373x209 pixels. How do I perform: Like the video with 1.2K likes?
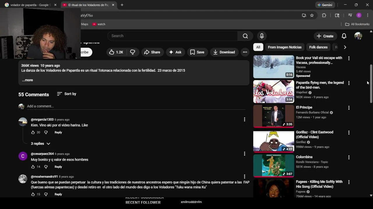coord(116,52)
